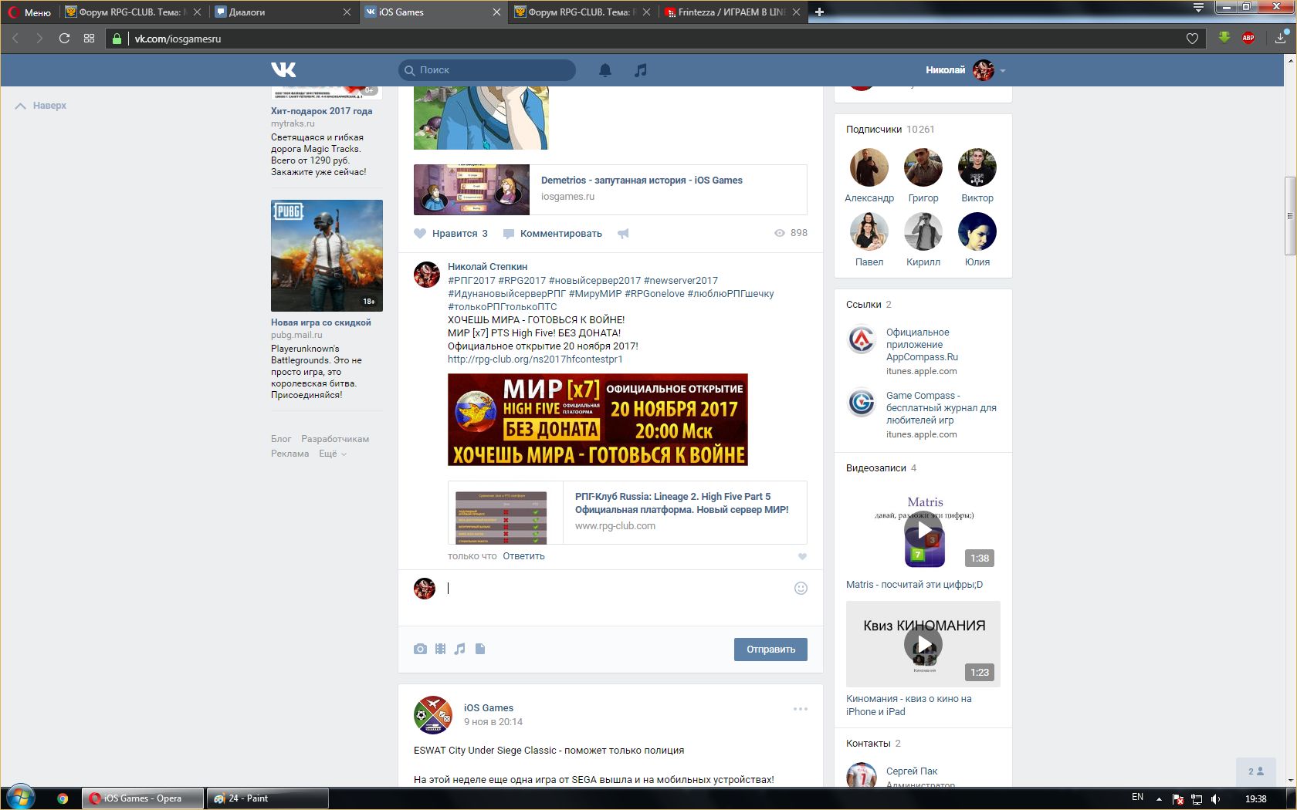Open the VK logo home link
The height and width of the screenshot is (810, 1297).
[x=283, y=70]
